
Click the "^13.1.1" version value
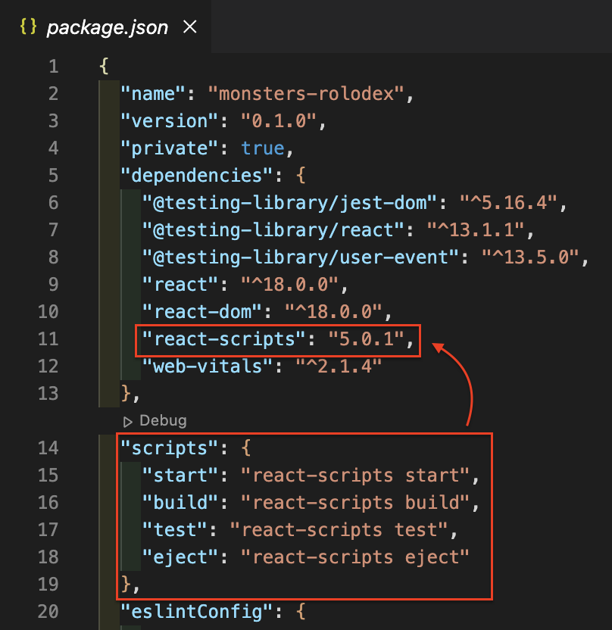(x=476, y=230)
